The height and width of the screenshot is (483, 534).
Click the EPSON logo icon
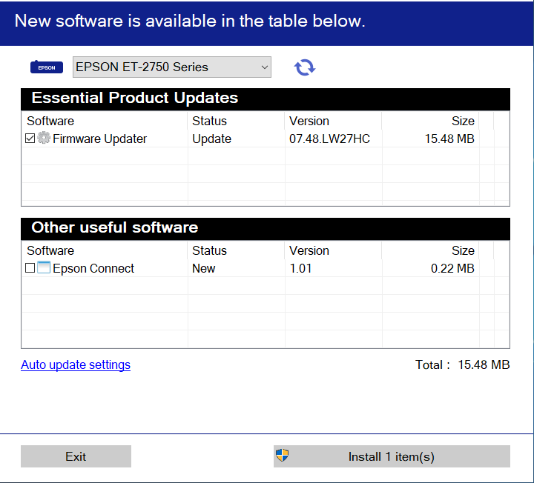pos(47,67)
